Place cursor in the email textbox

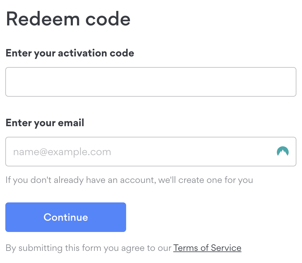[x=151, y=152]
